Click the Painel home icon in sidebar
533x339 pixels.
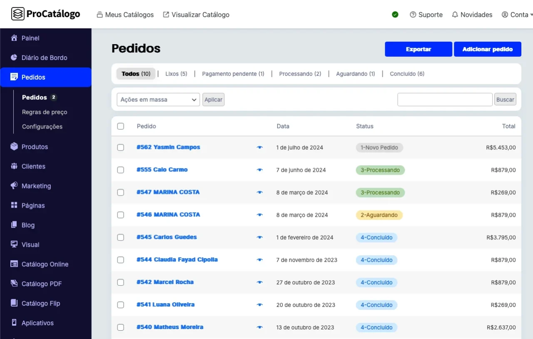coord(14,38)
